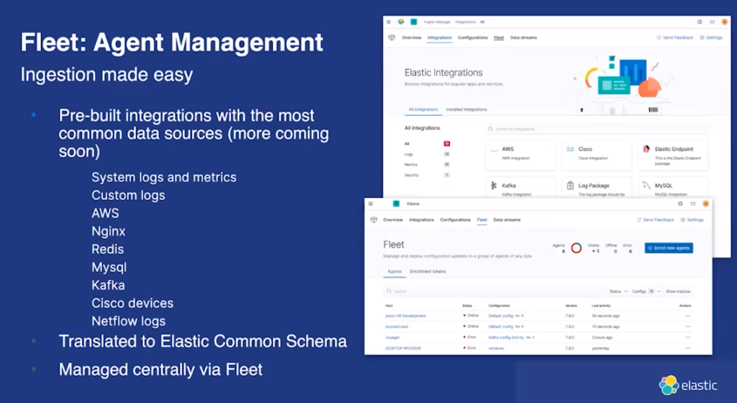The width and height of the screenshot is (737, 403).
Task: Open Enrollment tokens tab
Action: (x=428, y=271)
